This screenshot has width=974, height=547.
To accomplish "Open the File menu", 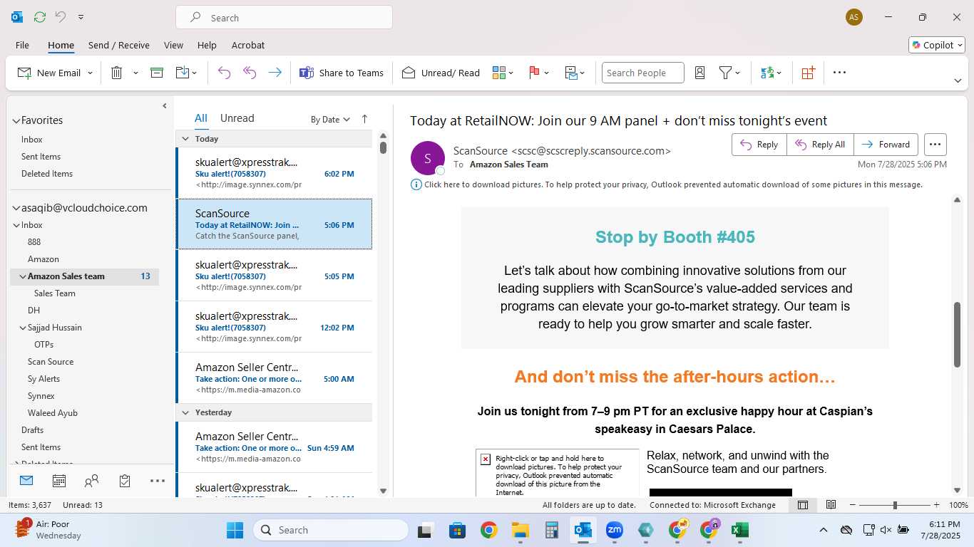I will coord(22,45).
